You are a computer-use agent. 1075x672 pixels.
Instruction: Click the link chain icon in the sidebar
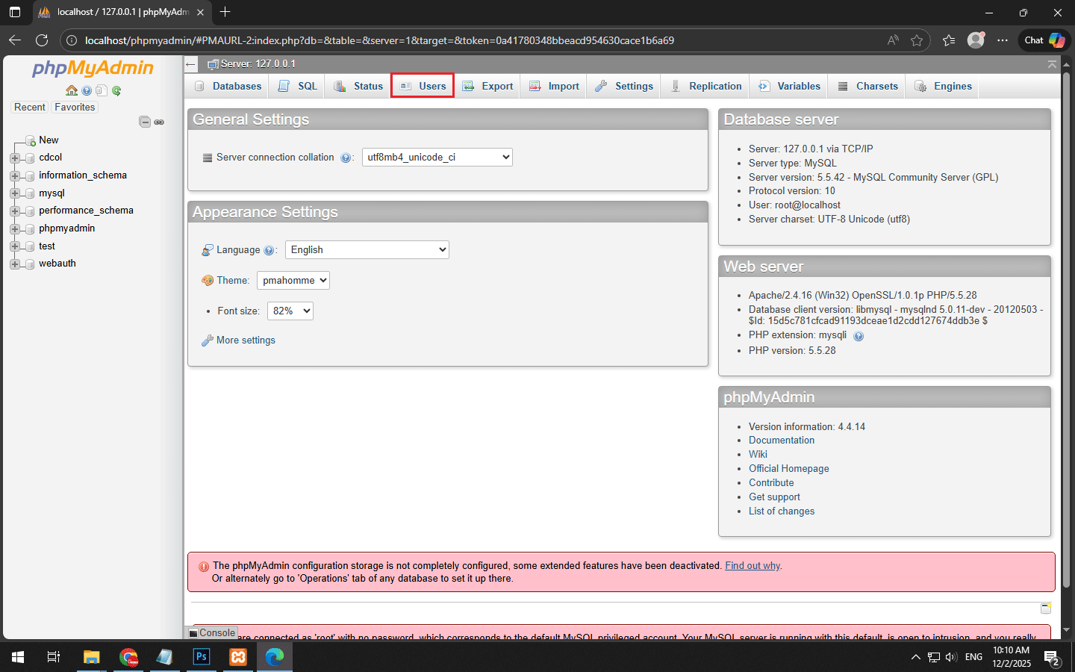pos(159,122)
